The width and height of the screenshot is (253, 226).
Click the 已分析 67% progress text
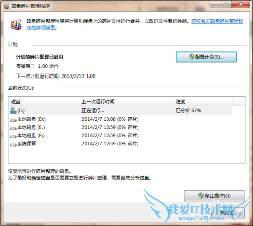click(188, 111)
